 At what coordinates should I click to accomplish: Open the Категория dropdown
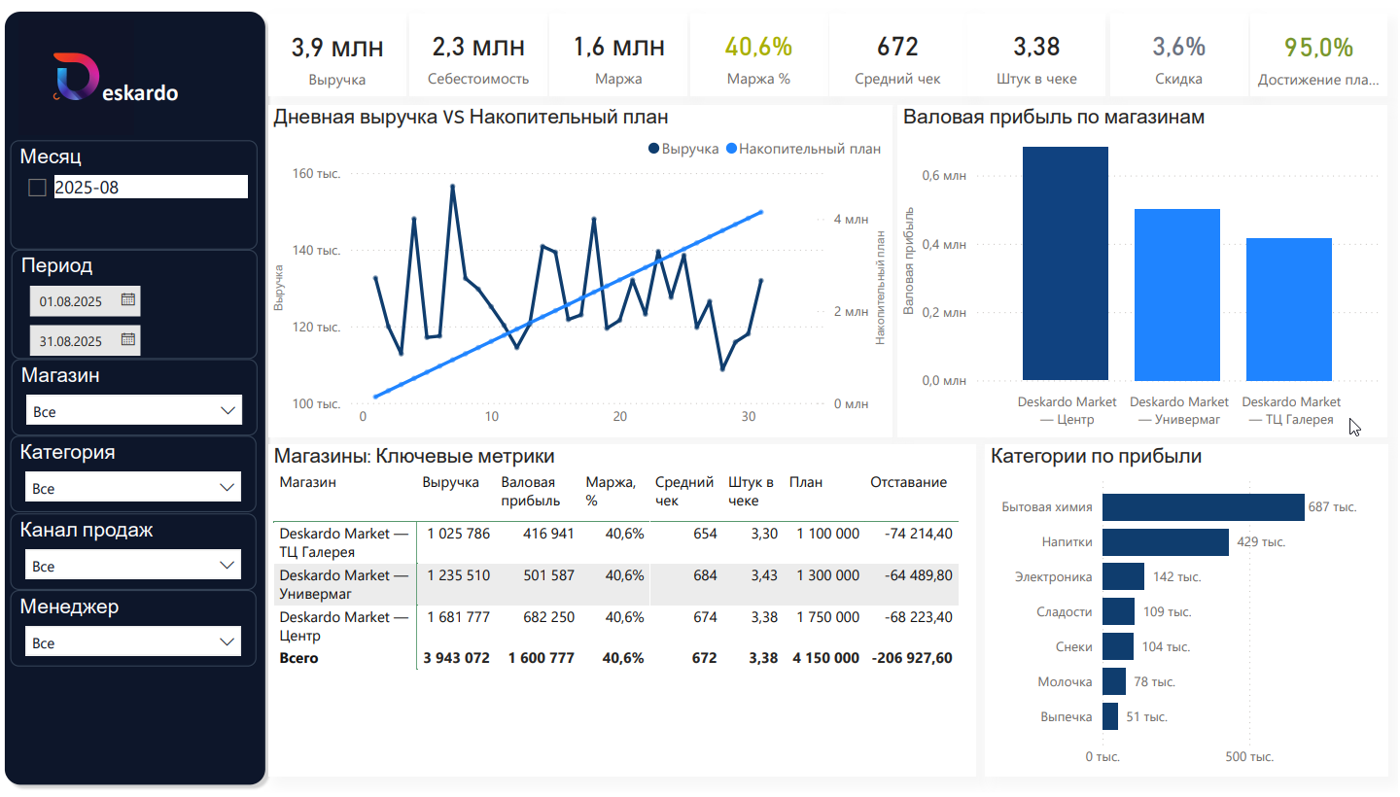[x=133, y=487]
